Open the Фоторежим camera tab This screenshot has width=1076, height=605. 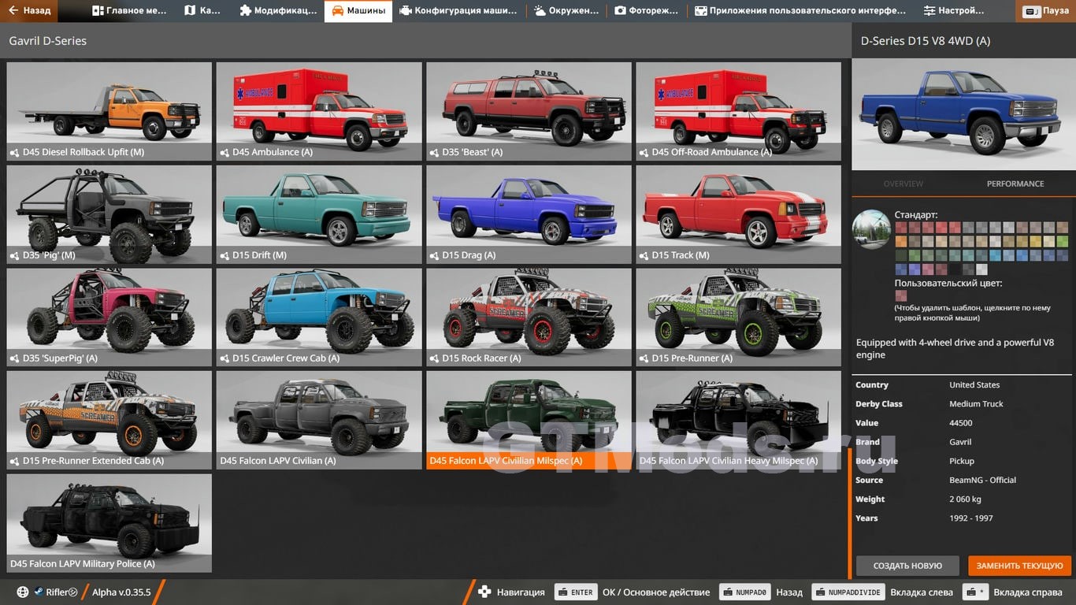[x=647, y=11]
